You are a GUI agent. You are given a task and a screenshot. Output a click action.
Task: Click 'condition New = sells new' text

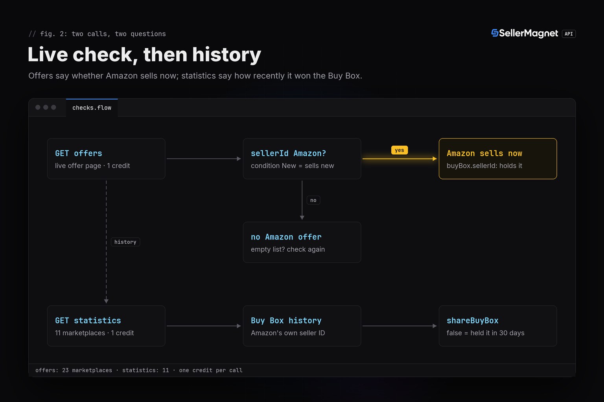point(293,166)
